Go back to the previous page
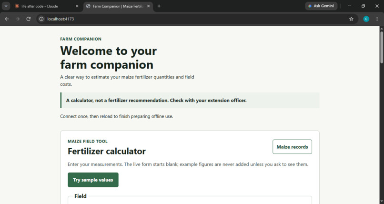The image size is (384, 204). [x=7, y=19]
